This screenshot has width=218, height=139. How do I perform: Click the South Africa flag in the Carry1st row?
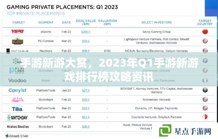[x=205, y=90]
